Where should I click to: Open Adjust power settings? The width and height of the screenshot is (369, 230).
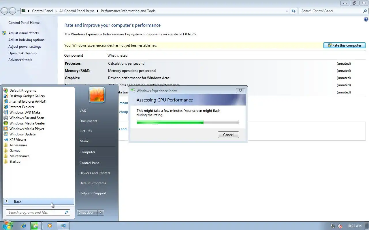pyautogui.click(x=25, y=47)
